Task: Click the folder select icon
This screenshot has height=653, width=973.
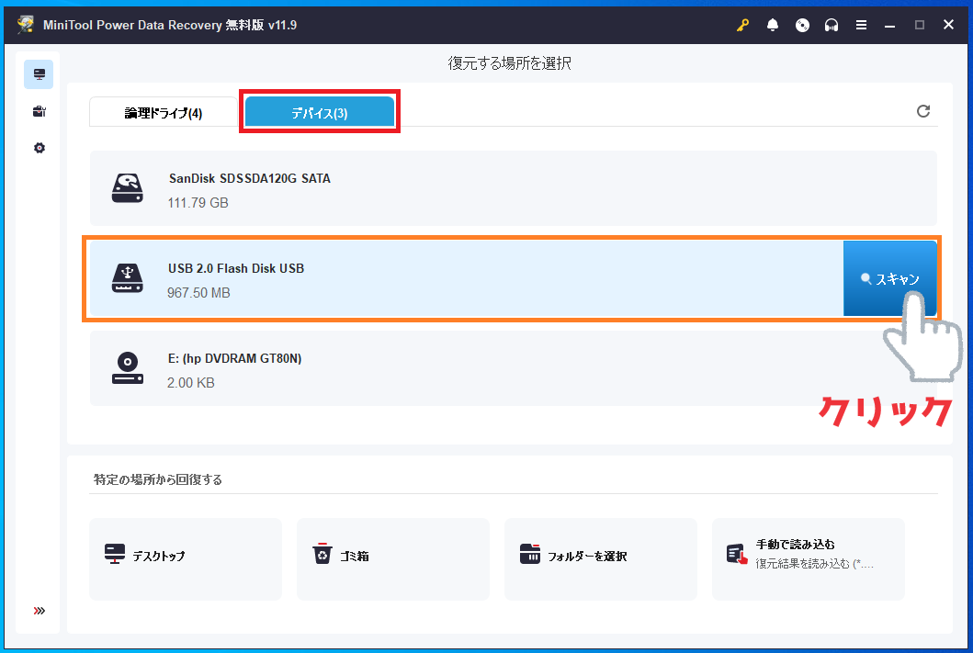Action: click(x=530, y=554)
